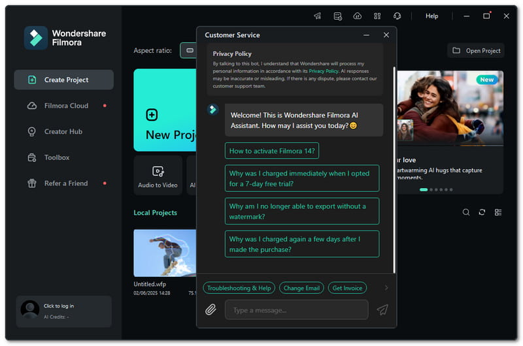523x346 pixels.
Task: Select the export without watermark question
Action: (x=302, y=211)
